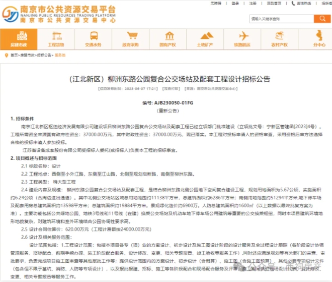The image size is (332, 282).
Task: Click the 政府采购 shopping cart icon
Action: pyautogui.click(x=131, y=39)
